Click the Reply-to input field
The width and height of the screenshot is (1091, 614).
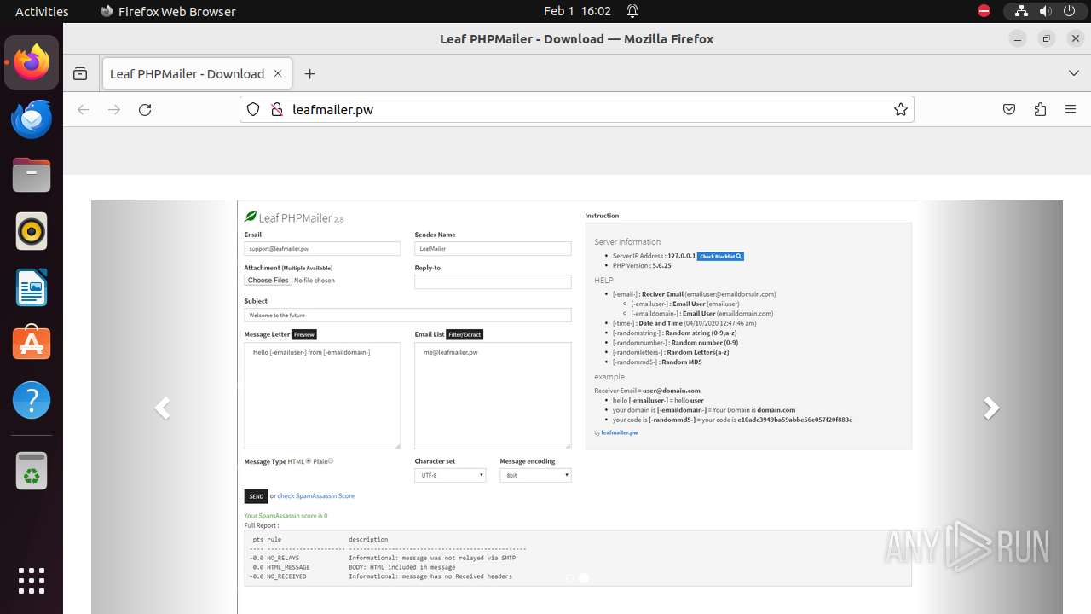(x=493, y=281)
